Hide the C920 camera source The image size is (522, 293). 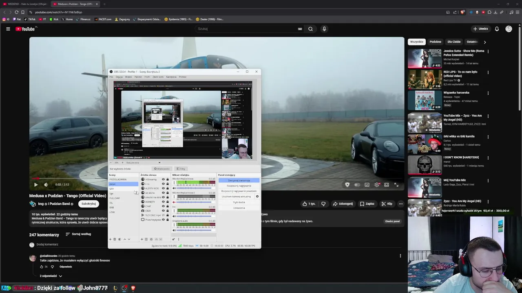pos(163,211)
